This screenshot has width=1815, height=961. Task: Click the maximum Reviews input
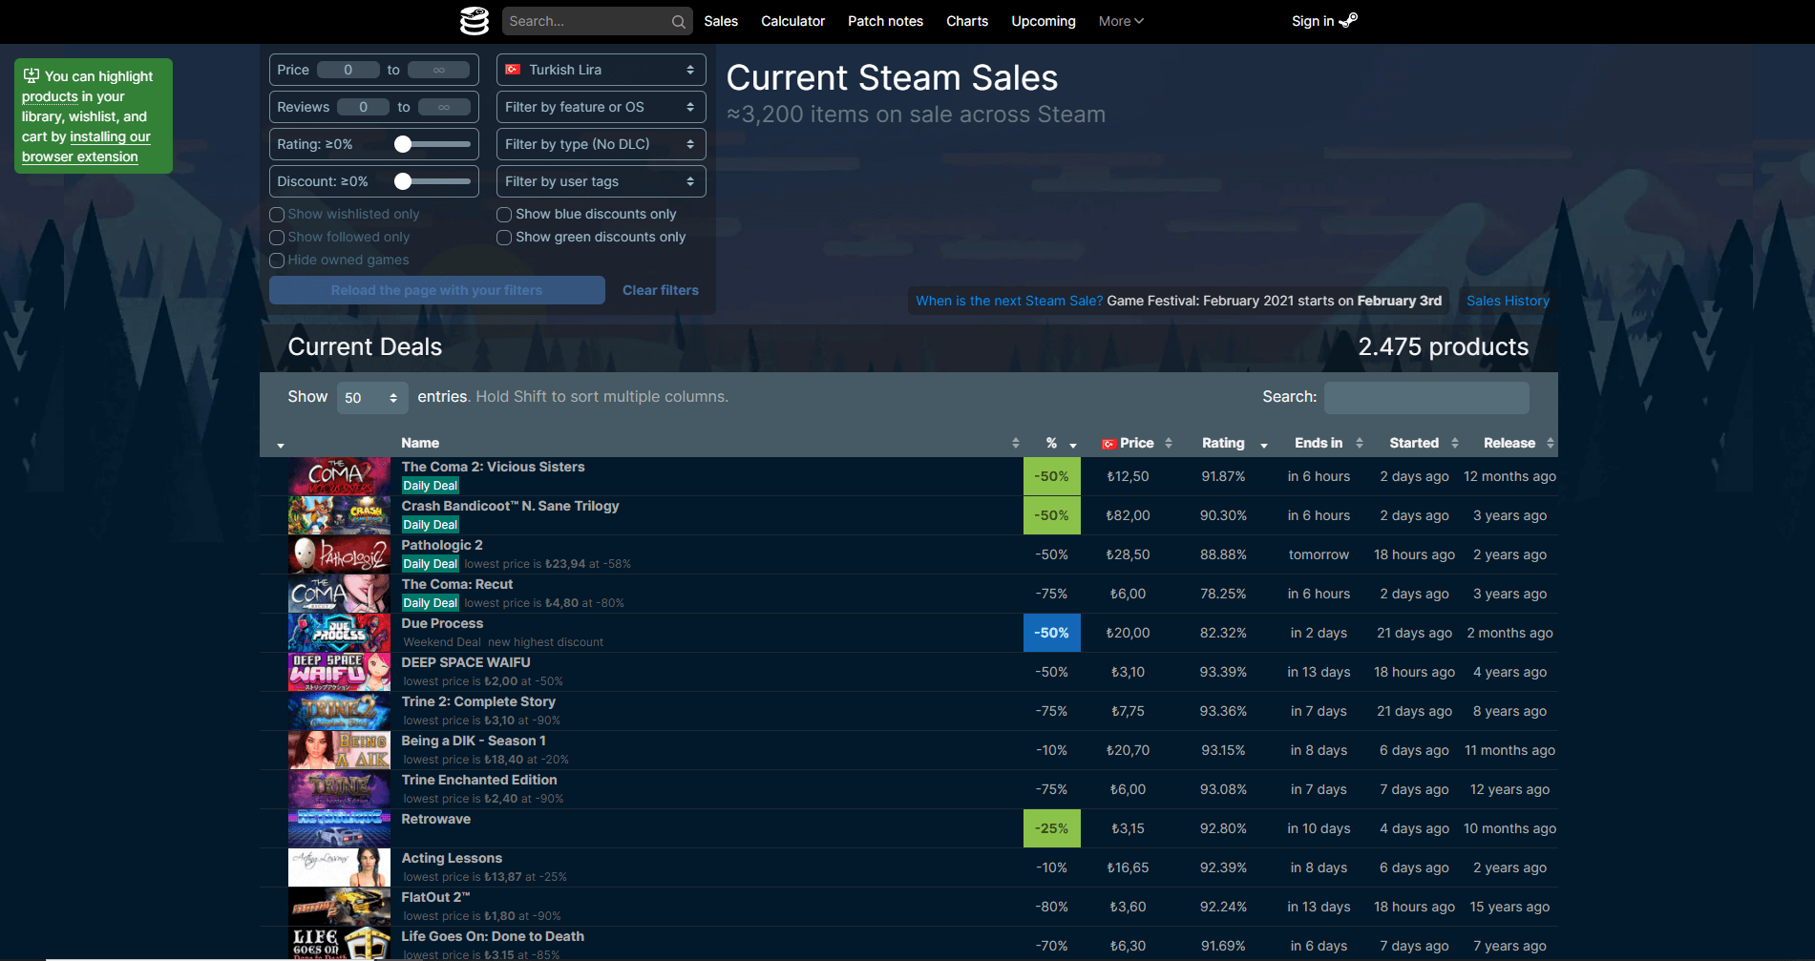coord(444,107)
